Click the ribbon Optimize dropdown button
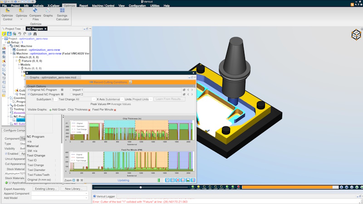 tap(21, 15)
